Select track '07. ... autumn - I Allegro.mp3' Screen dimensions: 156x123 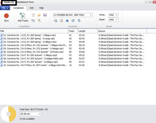(x=30, y=55)
